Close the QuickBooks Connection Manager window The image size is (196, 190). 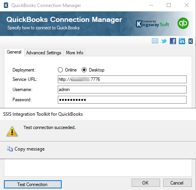[187, 5]
